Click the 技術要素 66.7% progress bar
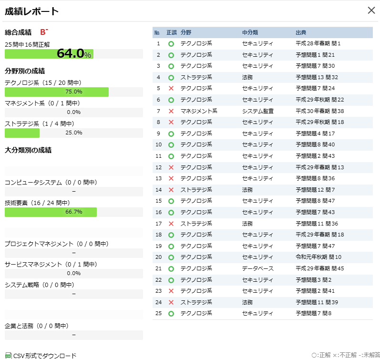The width and height of the screenshot is (380, 359). pyautogui.click(x=74, y=212)
